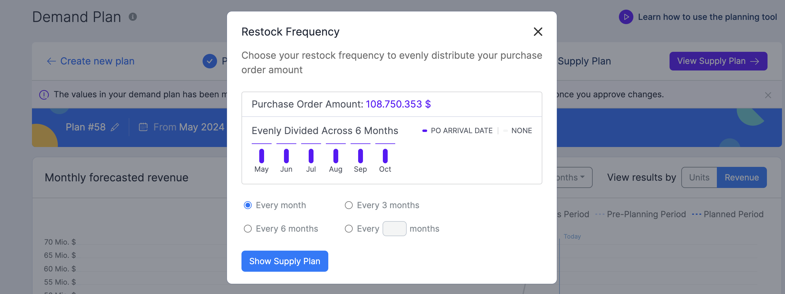Image resolution: width=785 pixels, height=294 pixels.
Task: Select the Every month radio option
Action: click(248, 205)
